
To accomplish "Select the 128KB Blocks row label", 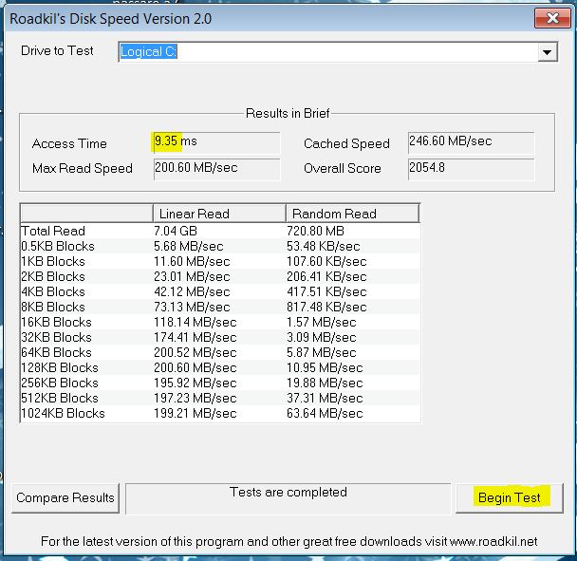I will pyautogui.click(x=60, y=367).
